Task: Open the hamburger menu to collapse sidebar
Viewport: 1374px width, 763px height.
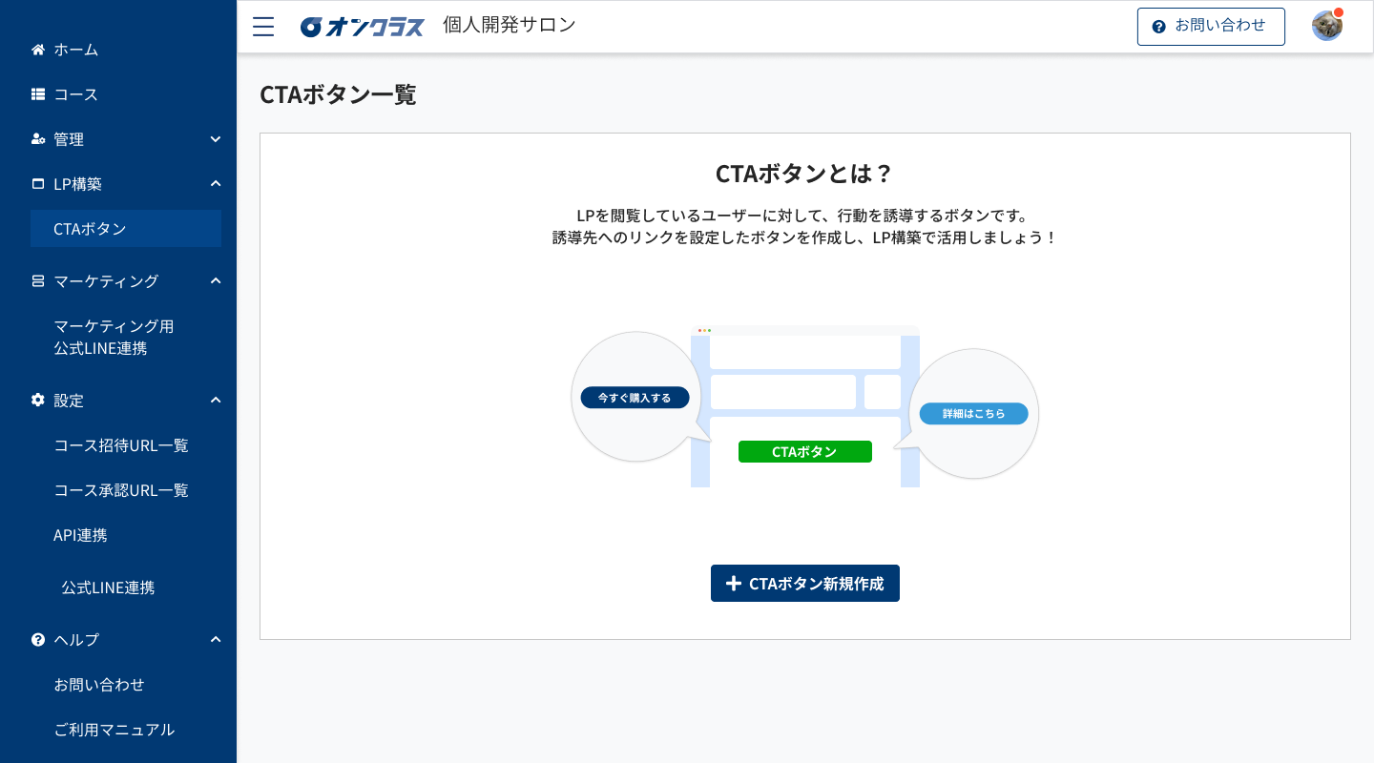Action: click(263, 27)
